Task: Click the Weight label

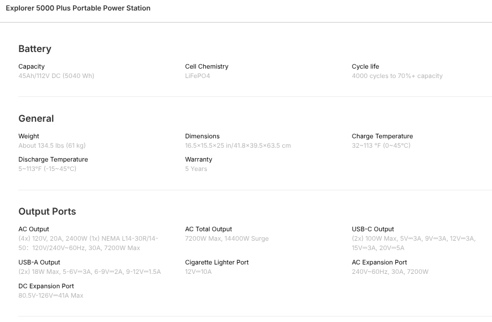Action: click(x=29, y=136)
